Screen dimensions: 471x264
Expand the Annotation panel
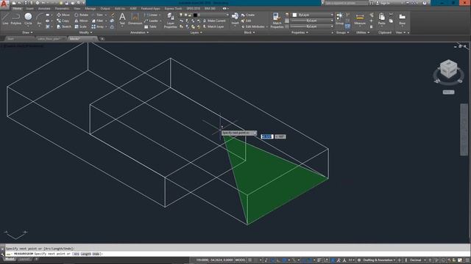tap(139, 32)
